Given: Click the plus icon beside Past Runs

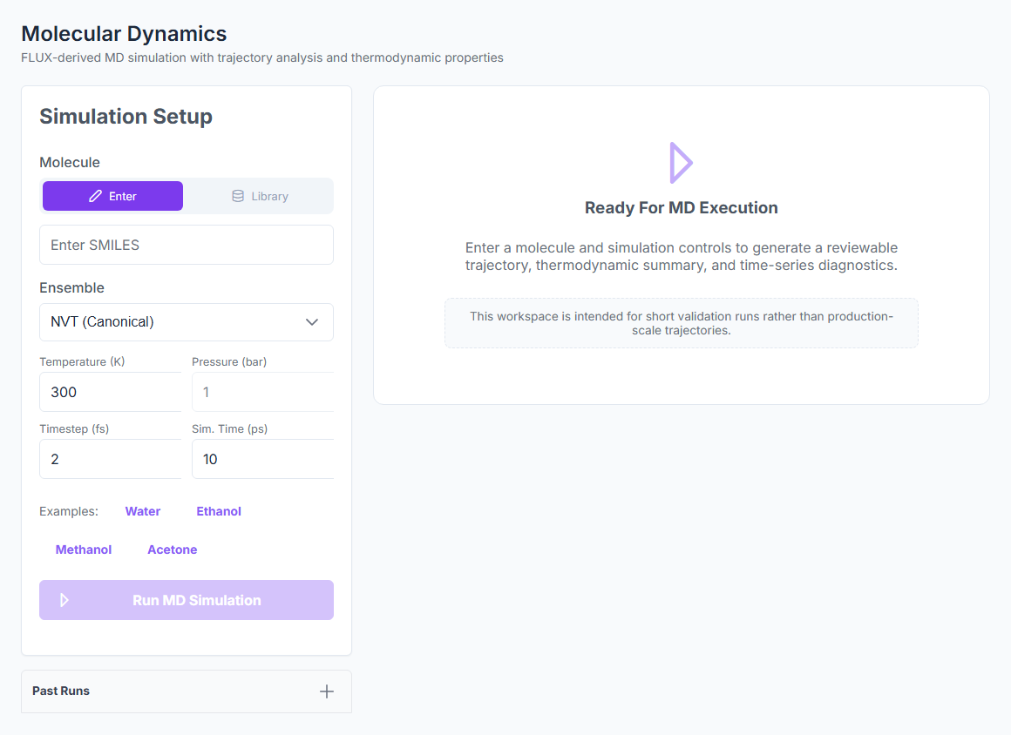Looking at the screenshot, I should (327, 691).
